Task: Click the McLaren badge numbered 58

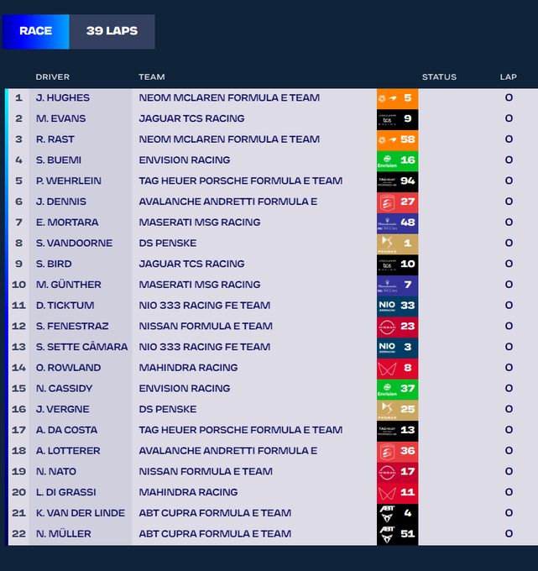Action: click(x=398, y=140)
